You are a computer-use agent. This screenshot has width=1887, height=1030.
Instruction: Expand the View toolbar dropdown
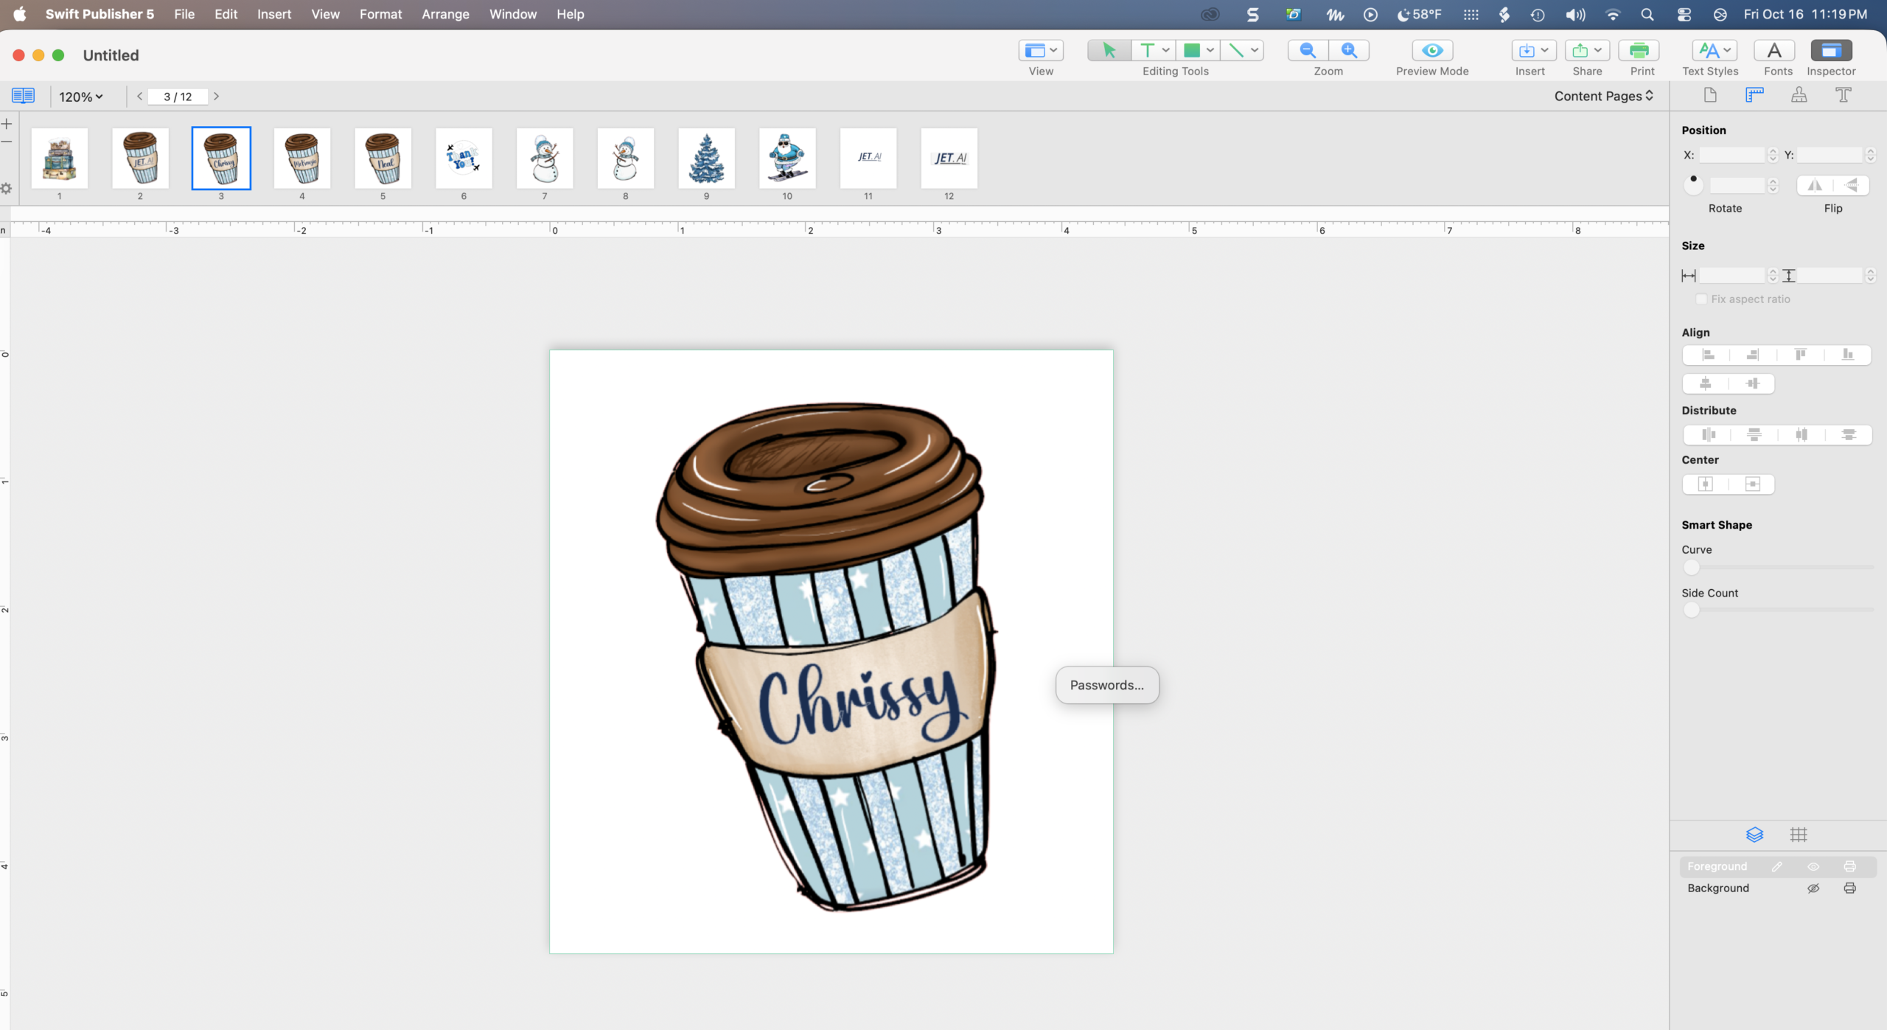tap(1041, 50)
